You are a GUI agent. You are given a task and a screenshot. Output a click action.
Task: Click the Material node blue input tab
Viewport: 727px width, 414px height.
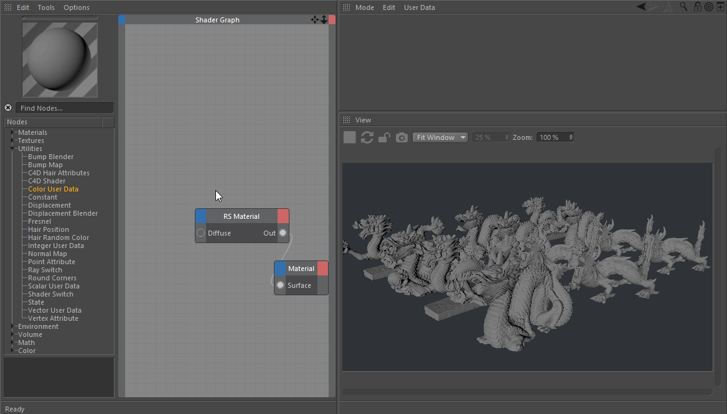click(x=280, y=269)
